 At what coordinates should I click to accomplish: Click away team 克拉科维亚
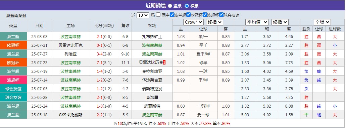click(x=152, y=72)
